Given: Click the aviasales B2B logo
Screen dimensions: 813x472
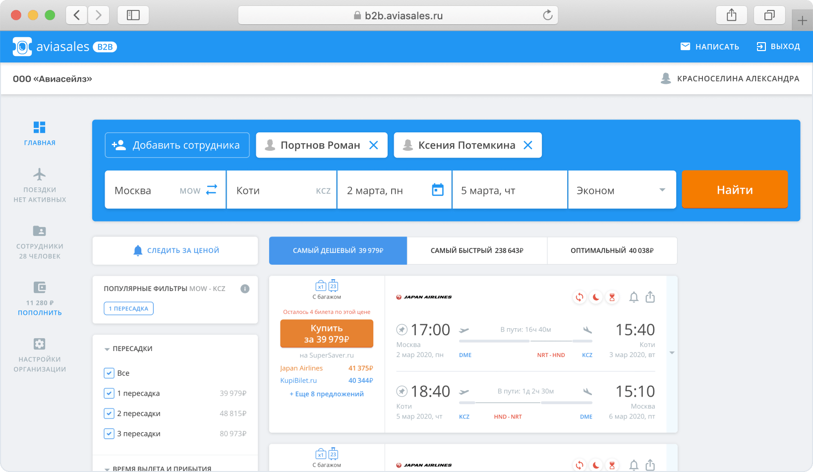Looking at the screenshot, I should point(64,47).
